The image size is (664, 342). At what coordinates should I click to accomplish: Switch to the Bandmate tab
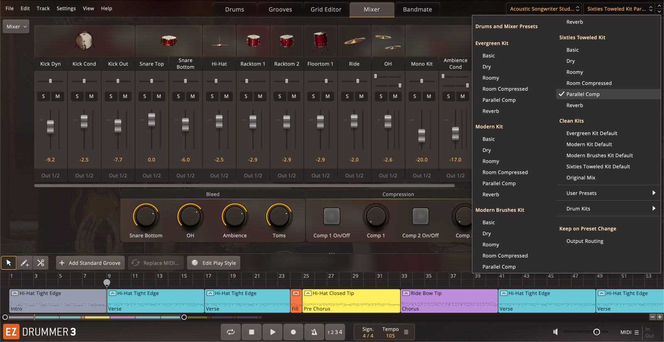[417, 10]
